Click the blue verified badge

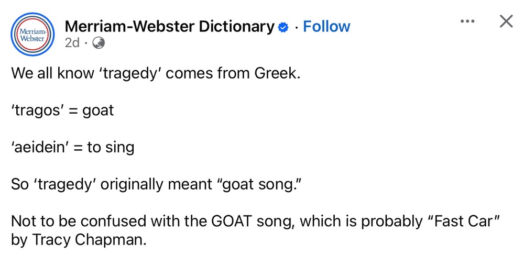[283, 27]
